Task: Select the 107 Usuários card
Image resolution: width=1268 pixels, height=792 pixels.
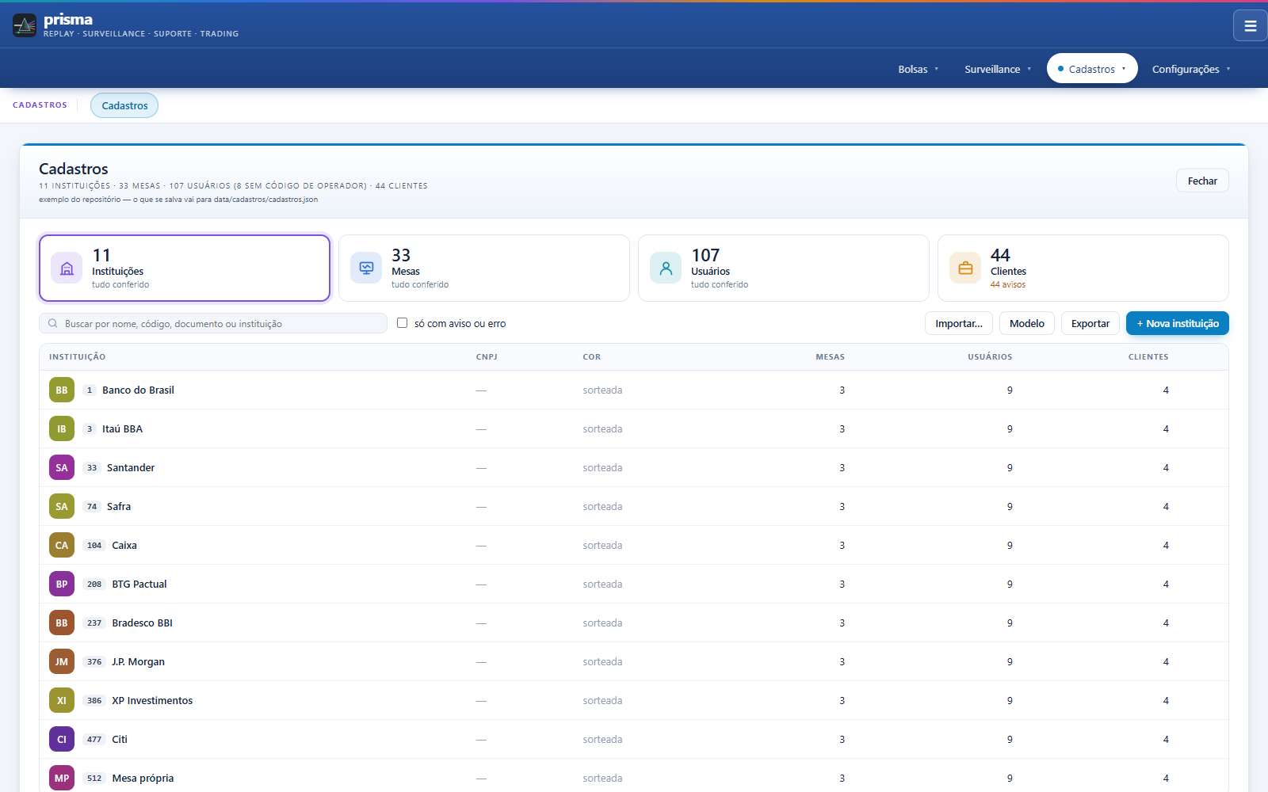Action: point(784,268)
